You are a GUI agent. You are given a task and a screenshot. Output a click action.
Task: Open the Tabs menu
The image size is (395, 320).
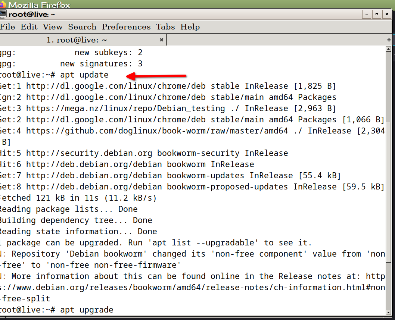coord(165,27)
